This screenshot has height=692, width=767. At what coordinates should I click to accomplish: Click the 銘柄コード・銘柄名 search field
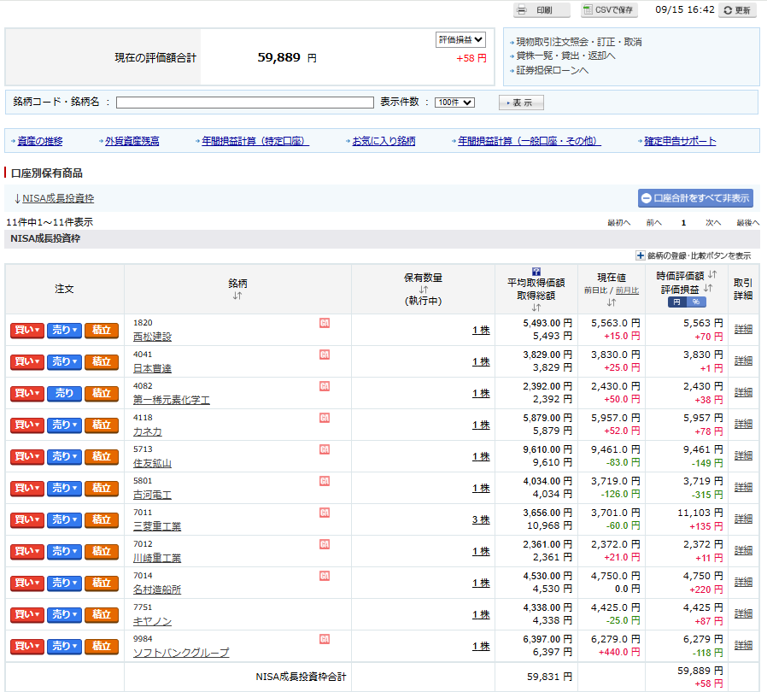(245, 103)
